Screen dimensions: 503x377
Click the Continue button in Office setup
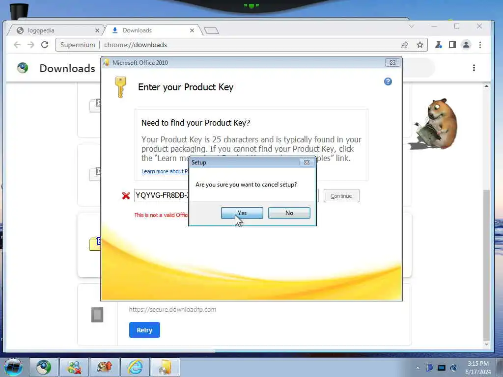tap(341, 196)
